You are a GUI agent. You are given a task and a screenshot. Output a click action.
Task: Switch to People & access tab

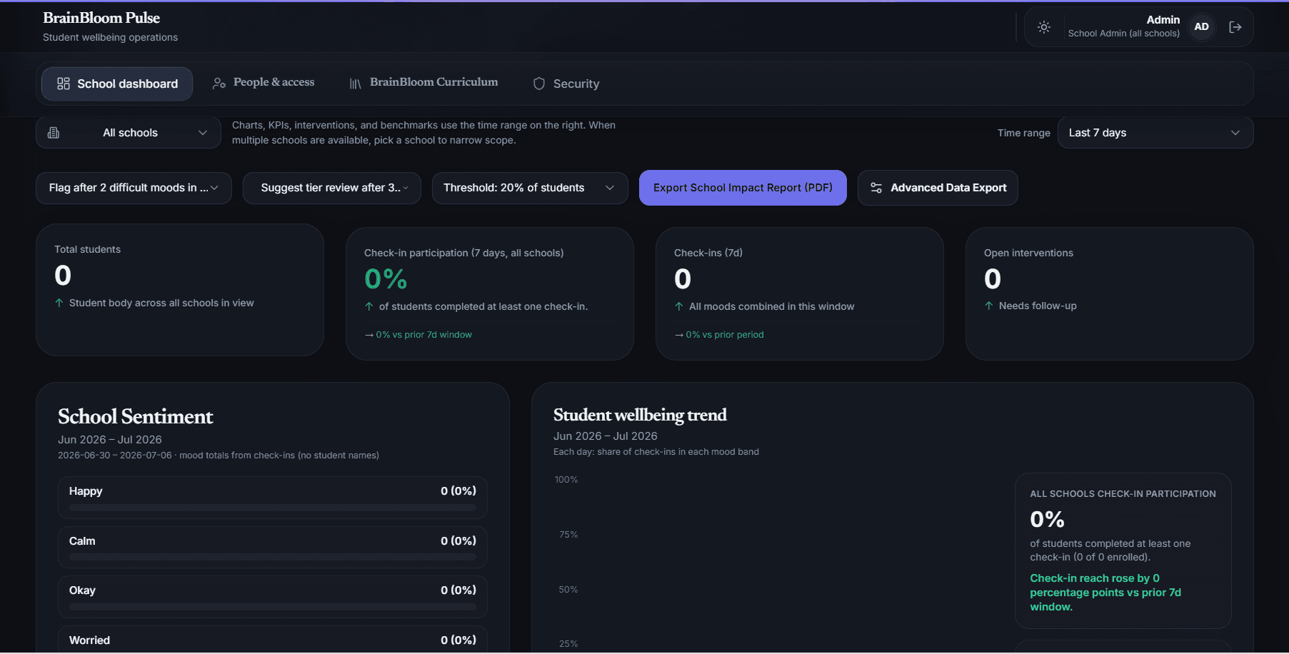click(x=264, y=83)
